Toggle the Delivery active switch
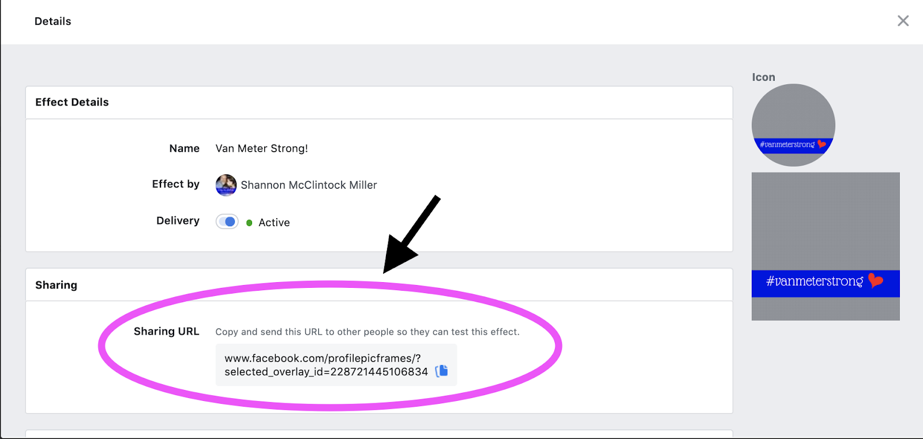Viewport: 923px width, 439px height. tap(227, 222)
